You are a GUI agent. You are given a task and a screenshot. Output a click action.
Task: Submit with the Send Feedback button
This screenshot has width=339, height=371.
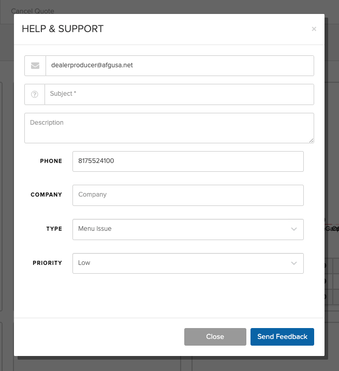[282, 337]
